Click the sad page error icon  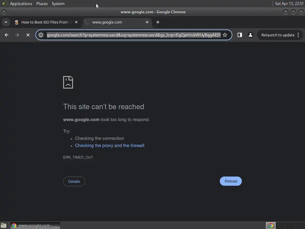(68, 82)
